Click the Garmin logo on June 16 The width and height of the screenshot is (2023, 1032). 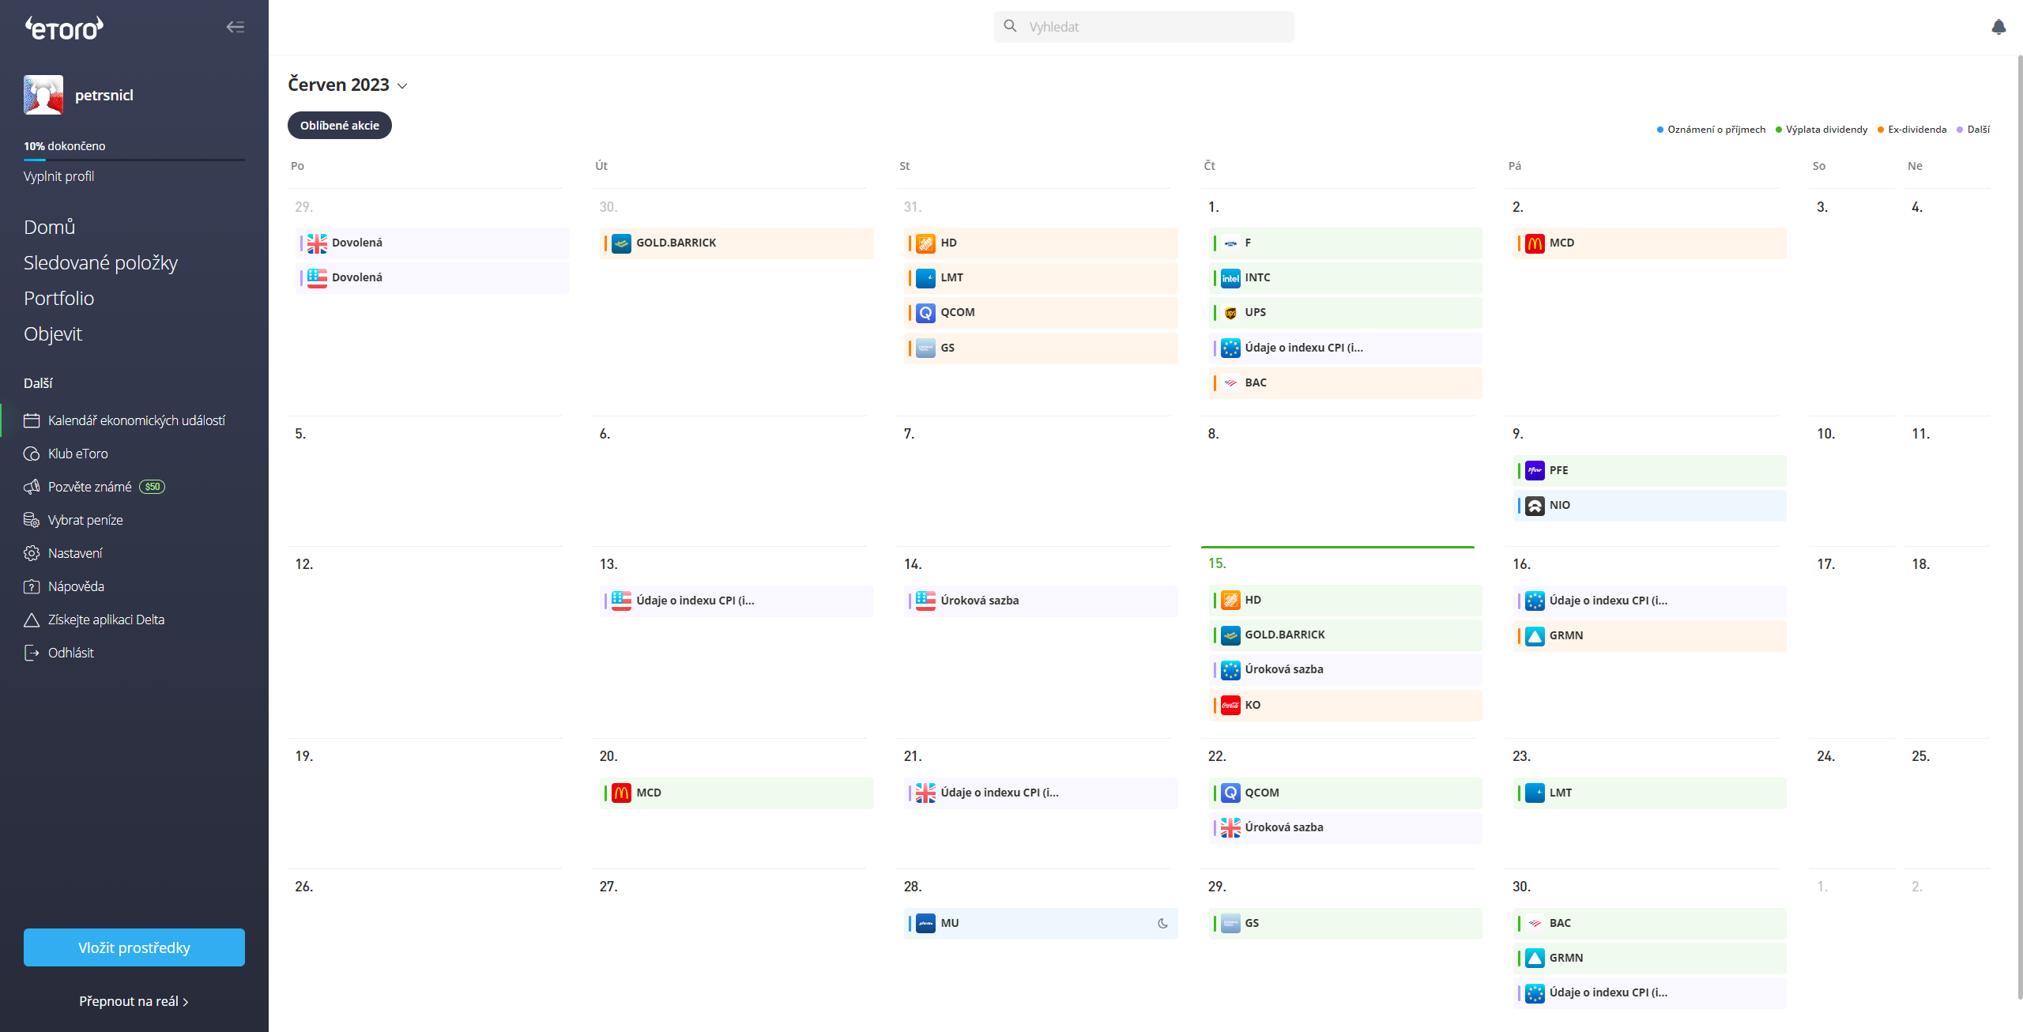click(x=1535, y=636)
